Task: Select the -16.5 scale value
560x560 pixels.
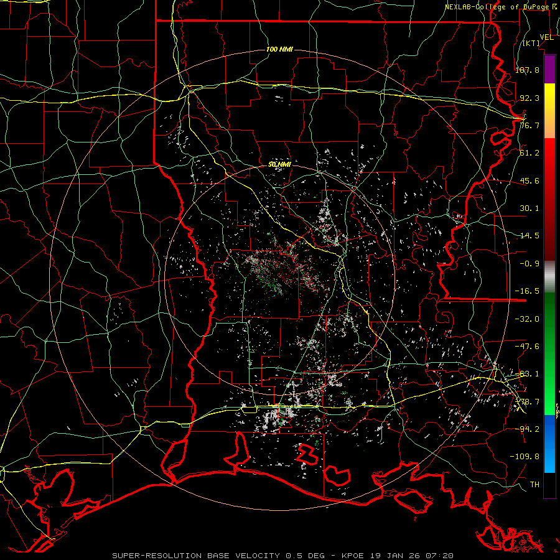Action: (527, 291)
